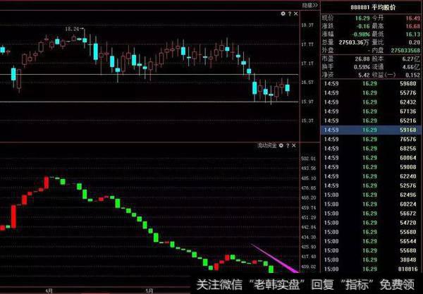Open settings gear of the candlestick chart panel
423x294 pixels.
283,13
